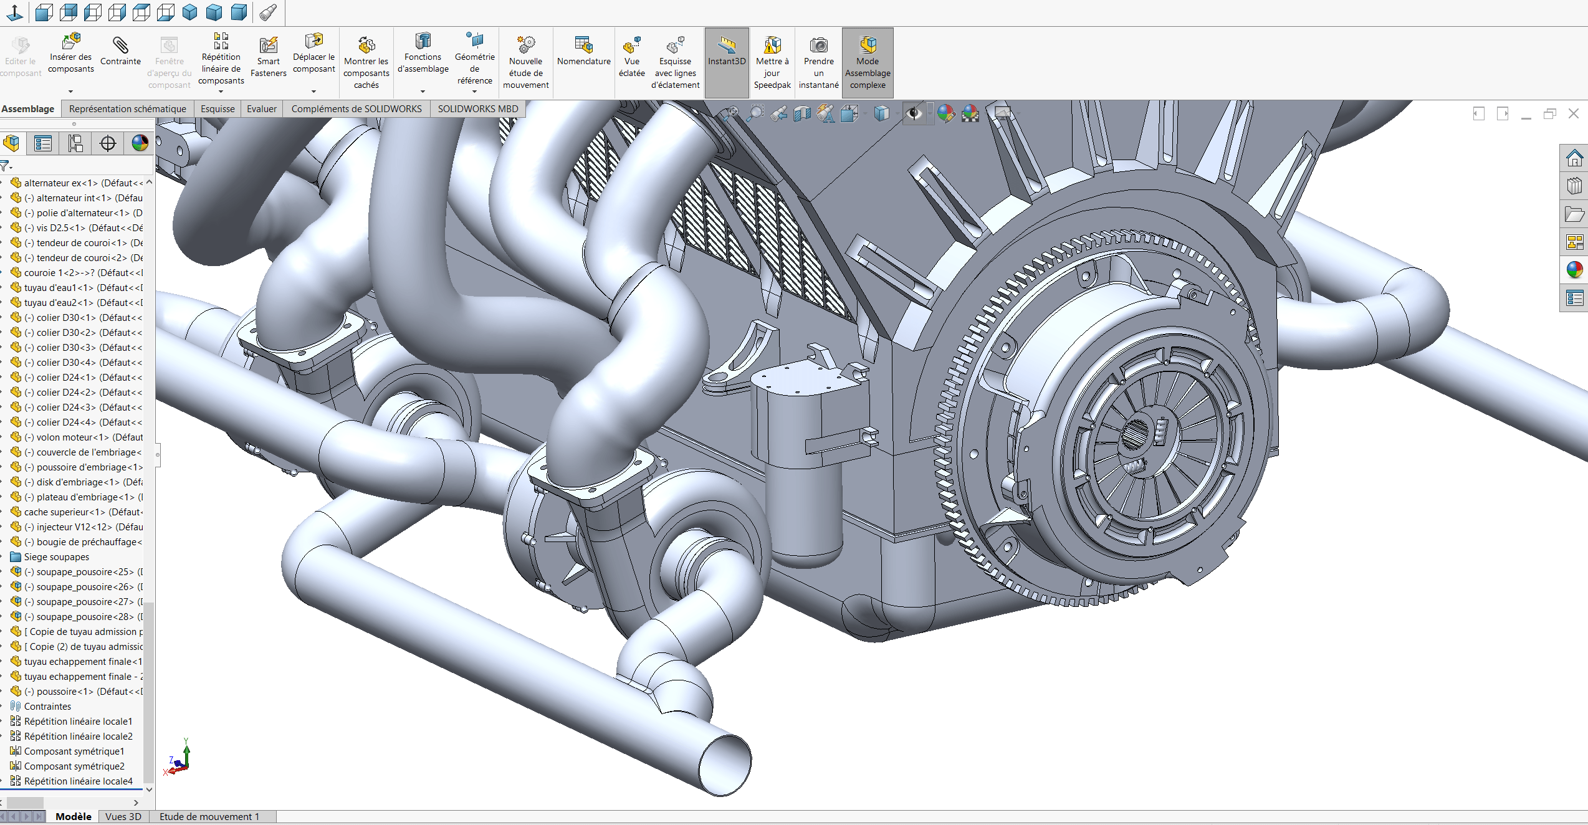This screenshot has width=1588, height=825.
Task: Toggle Mode Assemblage complexe
Action: tap(868, 62)
